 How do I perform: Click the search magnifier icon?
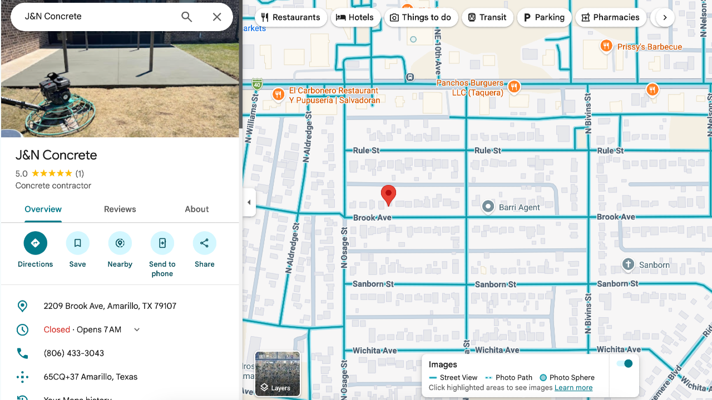pos(187,17)
